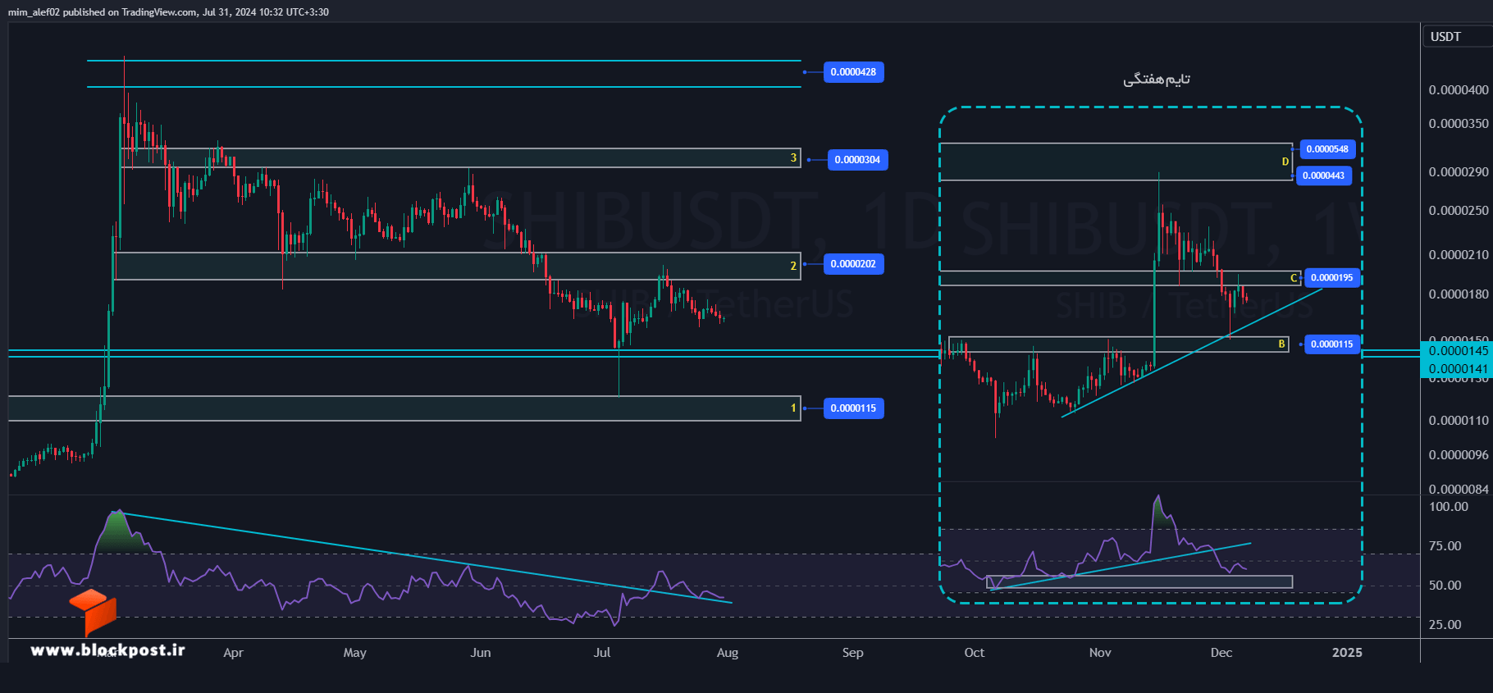Open the www.blockpost.ir link
Image resolution: width=1493 pixels, height=693 pixels.
pos(107,650)
